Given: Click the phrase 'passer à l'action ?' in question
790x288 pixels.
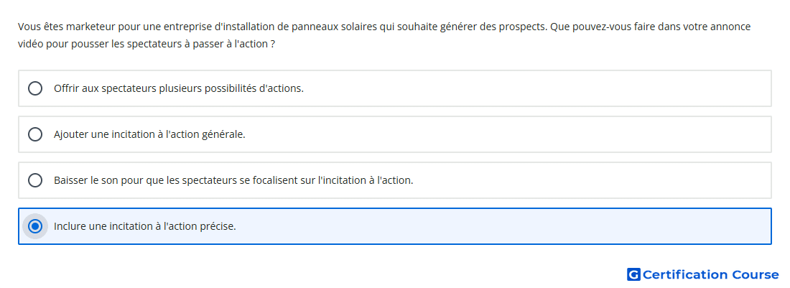Looking at the screenshot, I should pyautogui.click(x=234, y=45).
